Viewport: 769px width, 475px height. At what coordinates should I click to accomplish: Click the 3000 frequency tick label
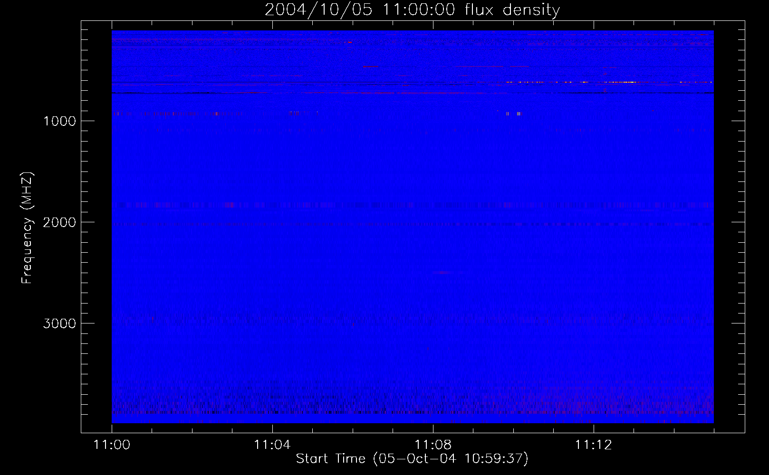59,323
